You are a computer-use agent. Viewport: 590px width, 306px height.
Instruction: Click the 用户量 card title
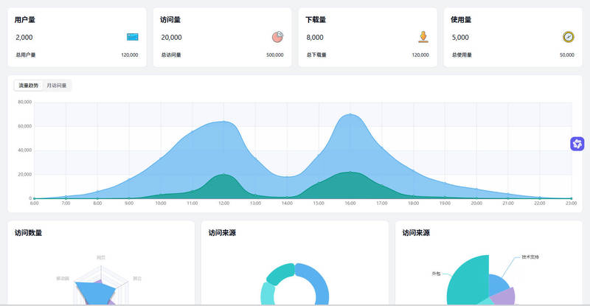(x=25, y=20)
